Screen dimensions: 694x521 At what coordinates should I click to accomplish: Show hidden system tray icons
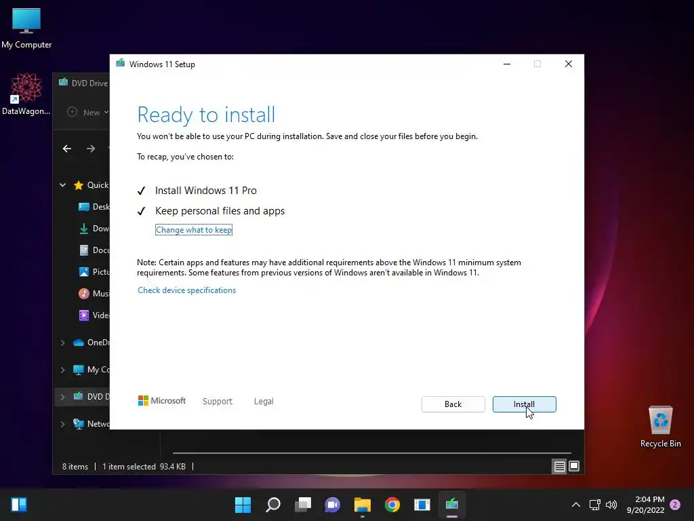click(x=576, y=505)
